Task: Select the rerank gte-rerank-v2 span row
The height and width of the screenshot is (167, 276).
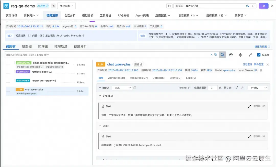Action: pos(47,82)
